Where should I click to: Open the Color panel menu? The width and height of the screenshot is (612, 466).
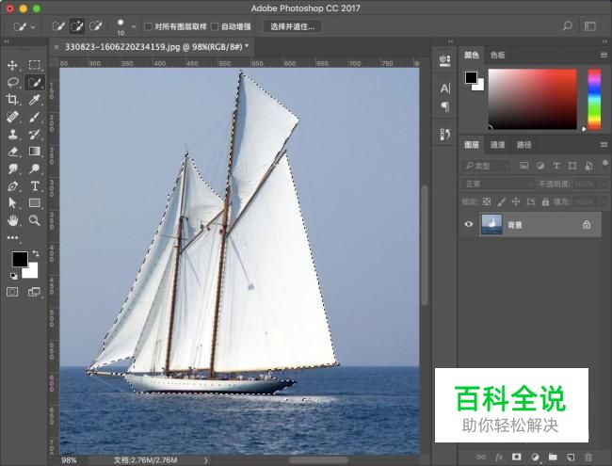[604, 56]
